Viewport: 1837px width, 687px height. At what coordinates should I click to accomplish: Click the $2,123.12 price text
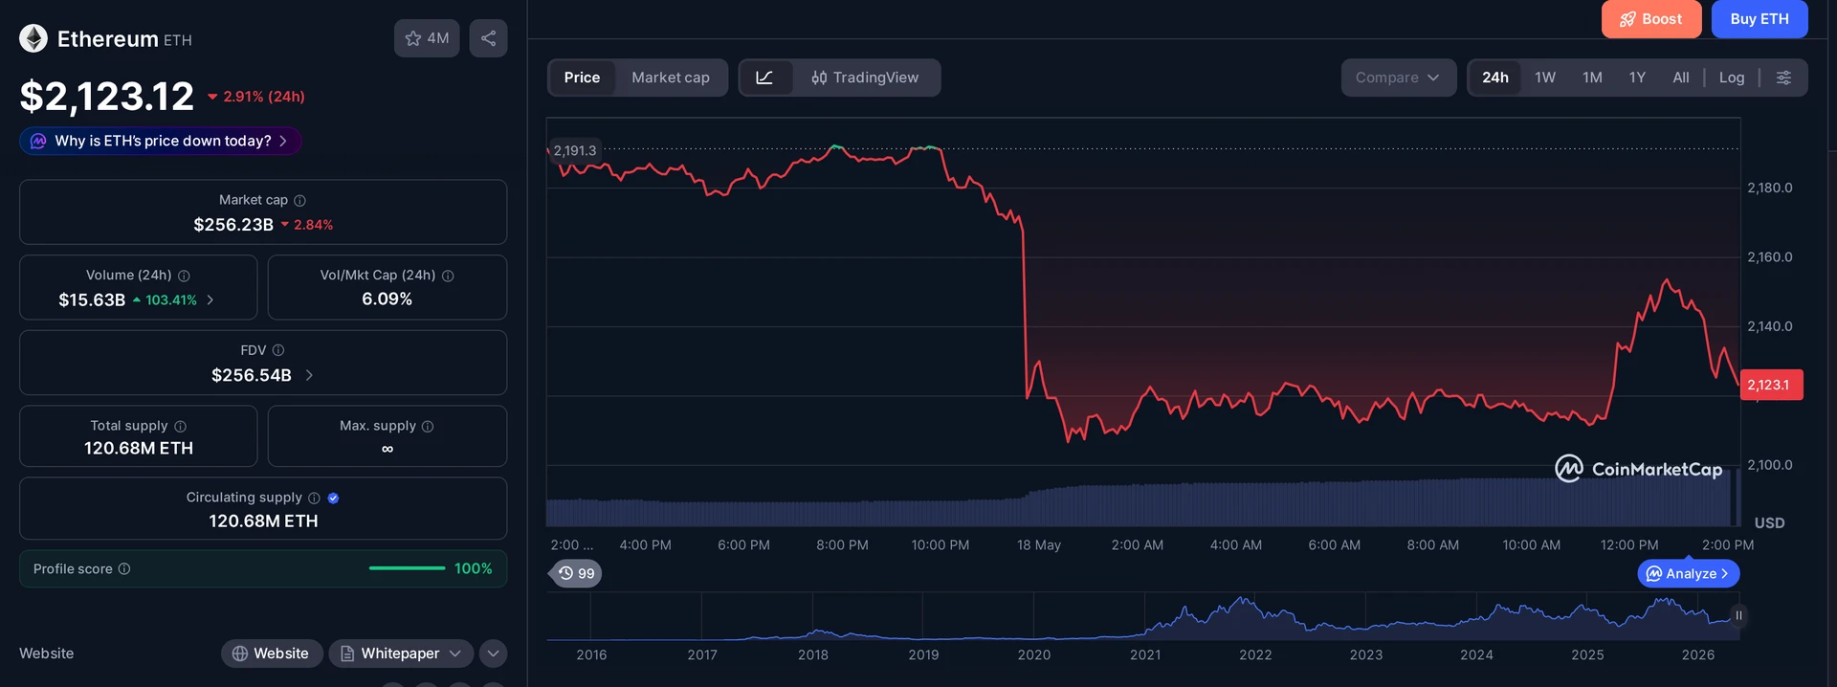[x=107, y=96]
